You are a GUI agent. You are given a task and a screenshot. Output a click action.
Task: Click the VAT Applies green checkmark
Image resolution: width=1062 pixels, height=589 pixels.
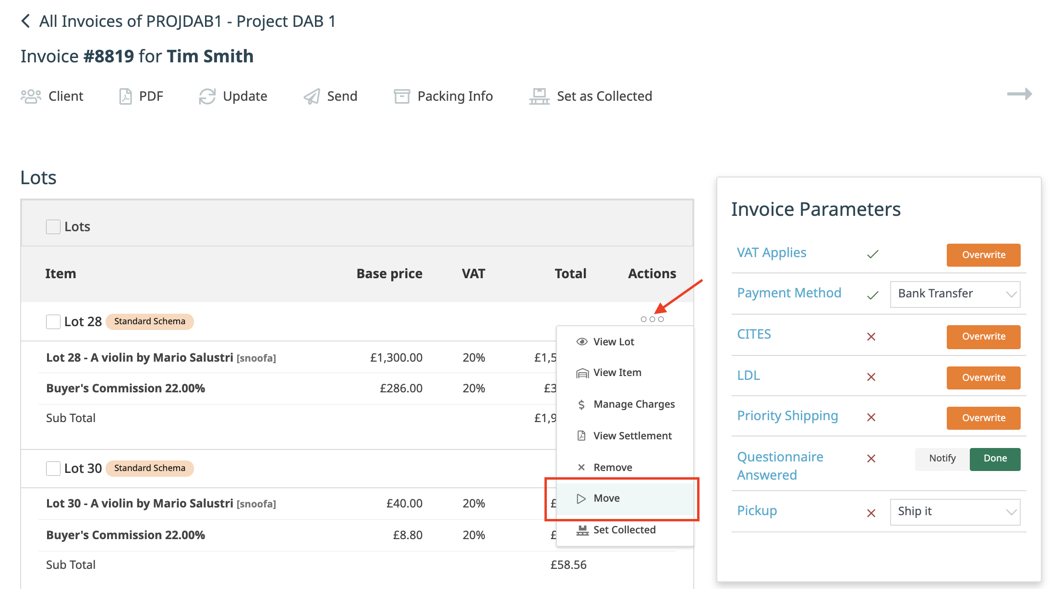pyautogui.click(x=872, y=254)
